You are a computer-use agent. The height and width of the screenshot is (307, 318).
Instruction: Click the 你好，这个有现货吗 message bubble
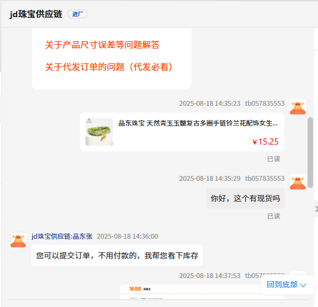pyautogui.click(x=245, y=198)
